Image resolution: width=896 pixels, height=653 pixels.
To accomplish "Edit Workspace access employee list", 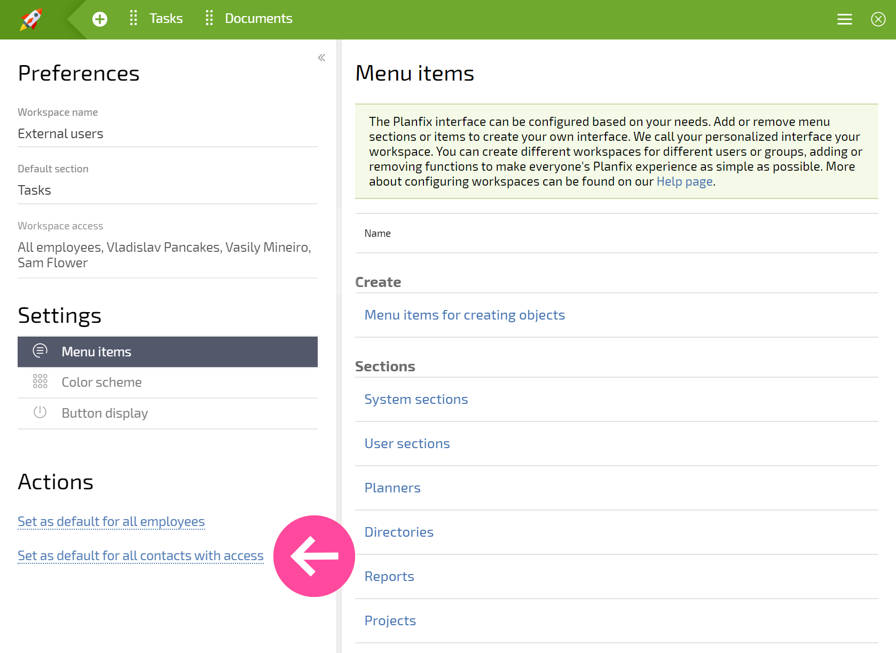I will [x=168, y=255].
